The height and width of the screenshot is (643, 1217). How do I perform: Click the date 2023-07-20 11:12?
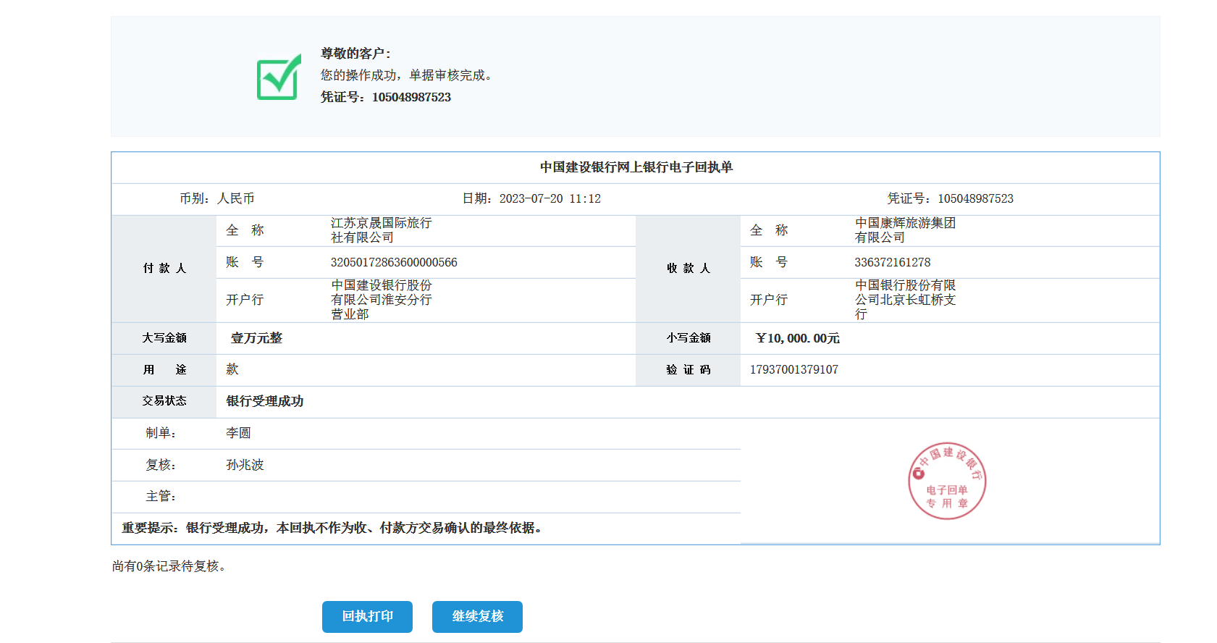click(549, 198)
